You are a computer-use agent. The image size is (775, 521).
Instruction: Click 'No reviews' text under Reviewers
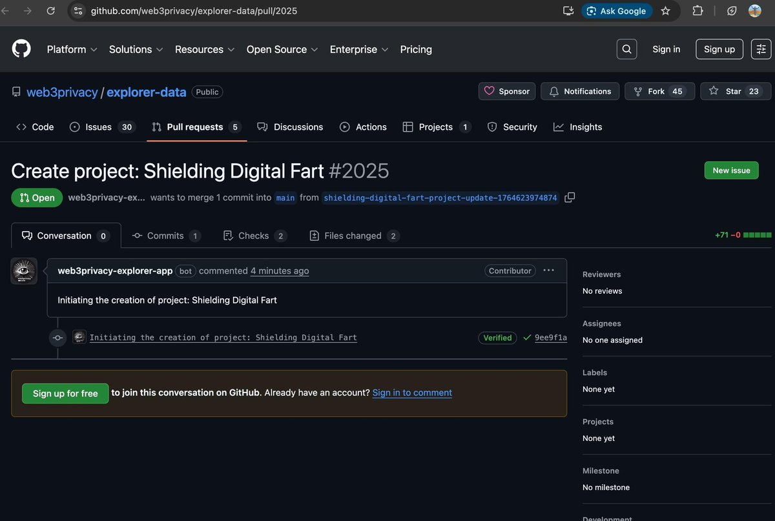pyautogui.click(x=603, y=291)
